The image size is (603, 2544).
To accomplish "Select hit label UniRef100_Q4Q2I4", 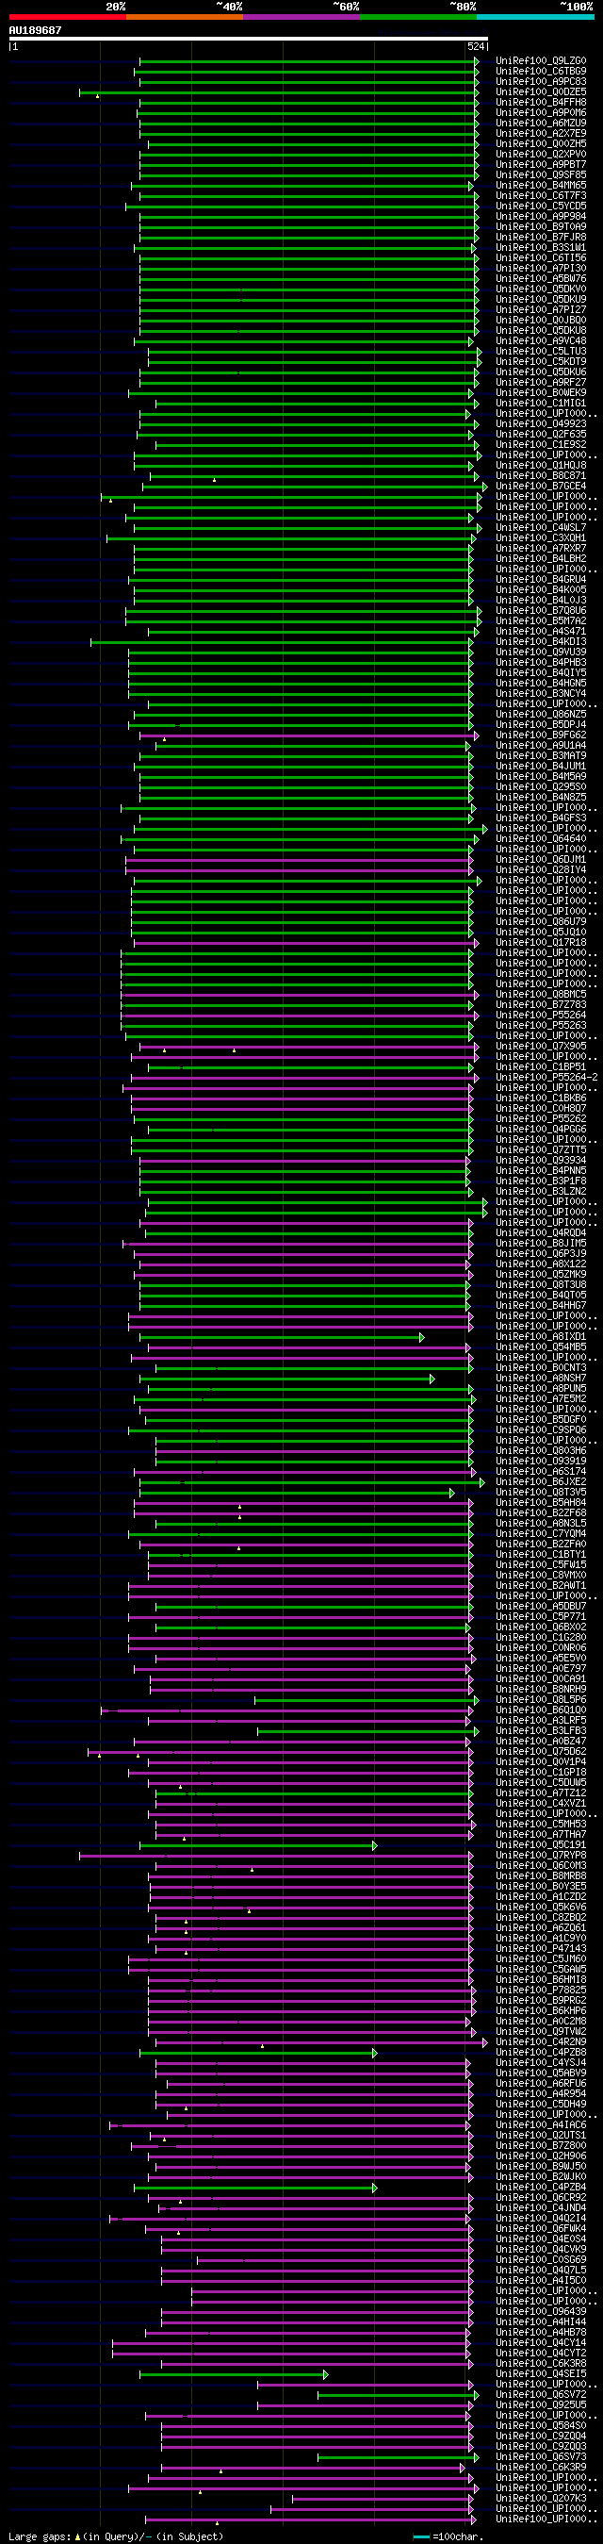I will (x=541, y=2218).
